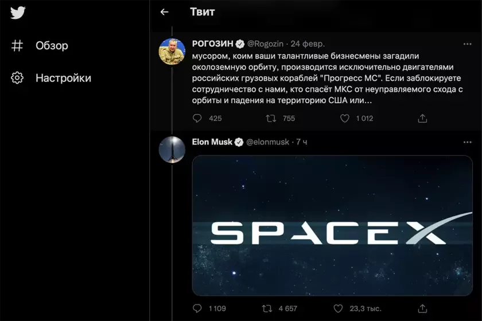Image resolution: width=482 pixels, height=321 pixels.
Task: Open Настройки in the sidebar
Action: 63,78
